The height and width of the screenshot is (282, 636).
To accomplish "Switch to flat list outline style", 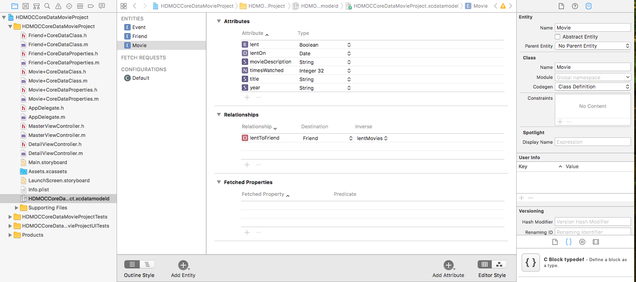I will coord(132,264).
